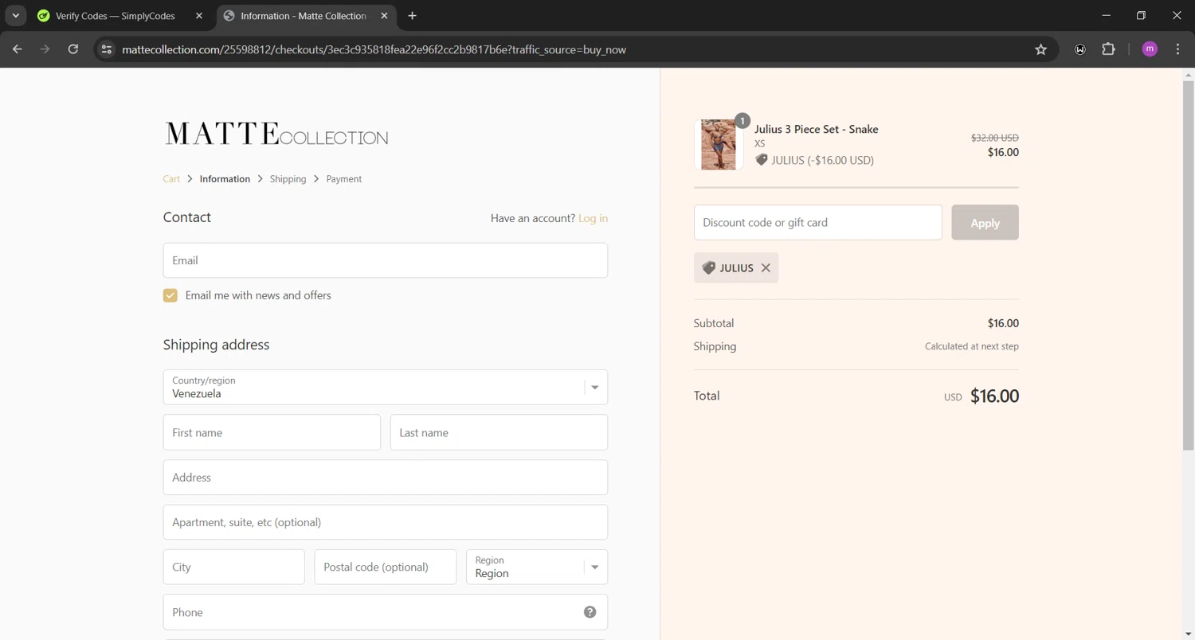Close the Matte Collection tab
1195x640 pixels.
[x=385, y=16]
